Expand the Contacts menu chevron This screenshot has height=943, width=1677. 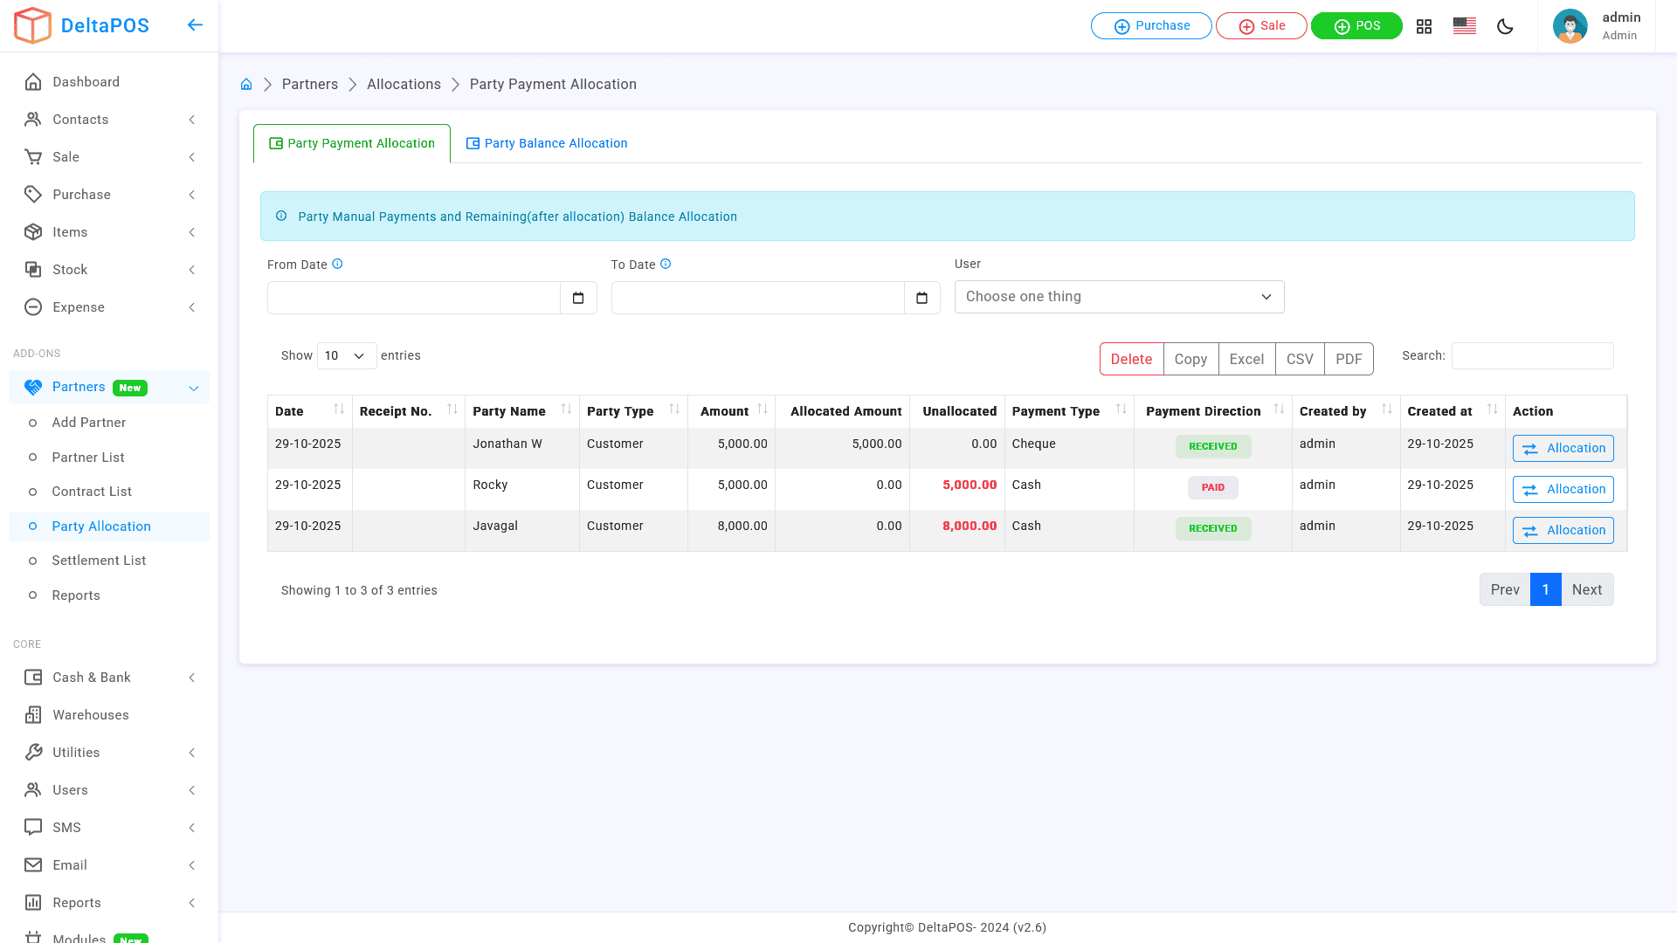pyautogui.click(x=192, y=120)
